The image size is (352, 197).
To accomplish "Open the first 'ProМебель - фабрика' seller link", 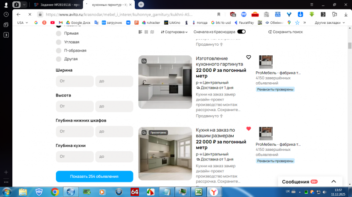I will (278, 73).
